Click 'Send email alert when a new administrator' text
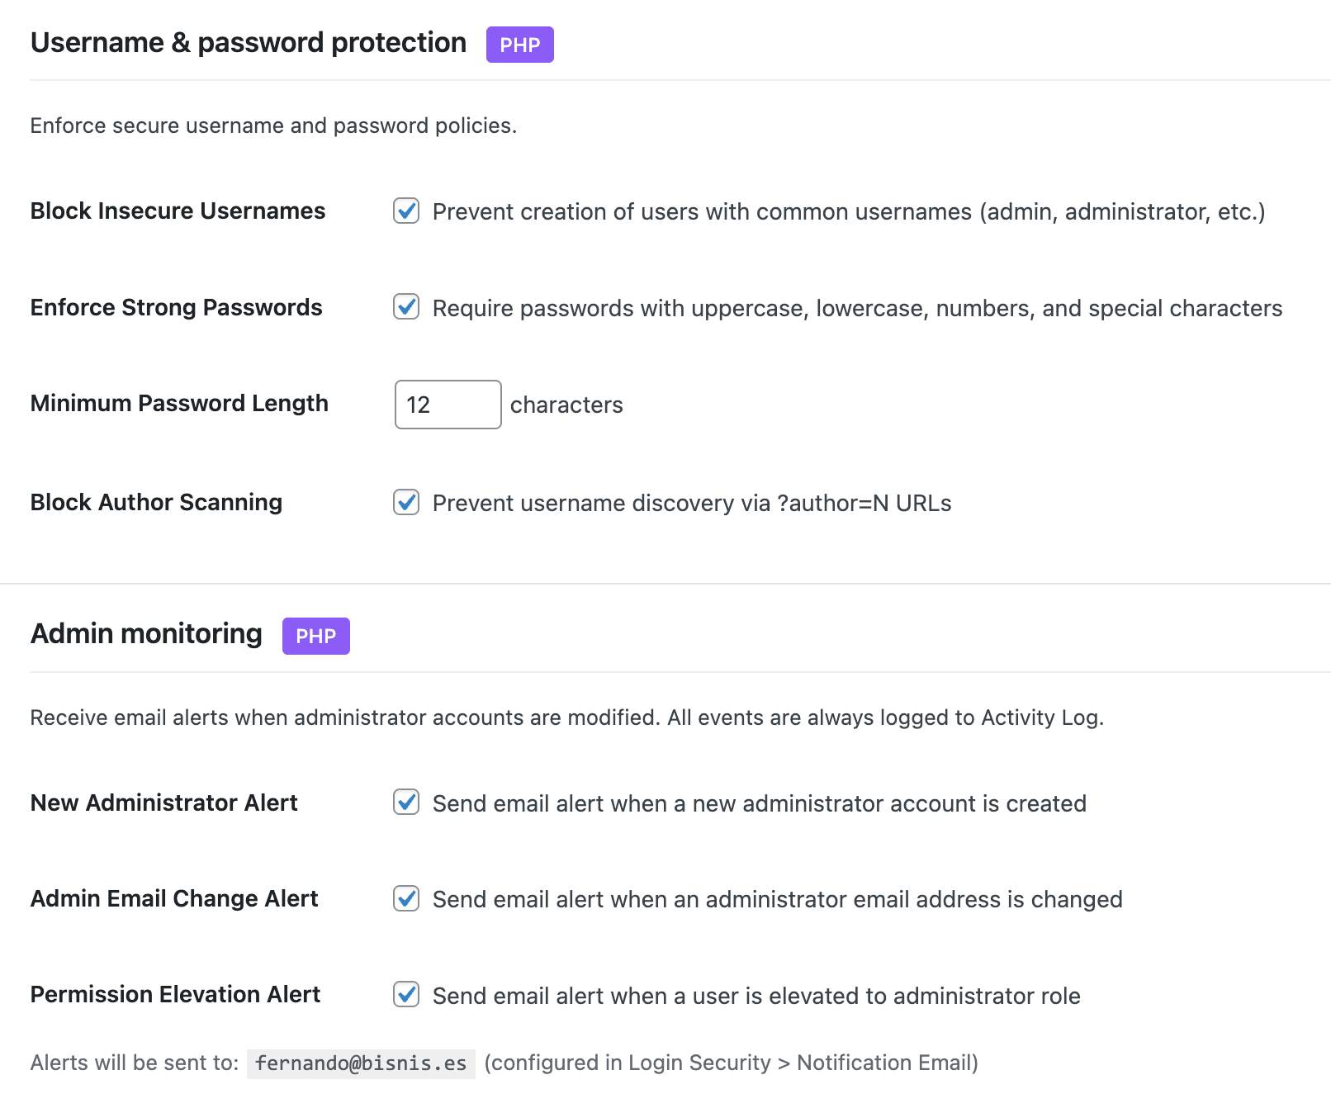 (759, 804)
